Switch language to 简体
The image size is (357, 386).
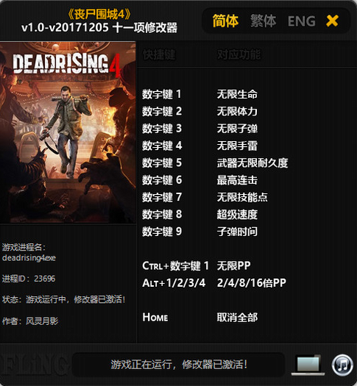[225, 21]
